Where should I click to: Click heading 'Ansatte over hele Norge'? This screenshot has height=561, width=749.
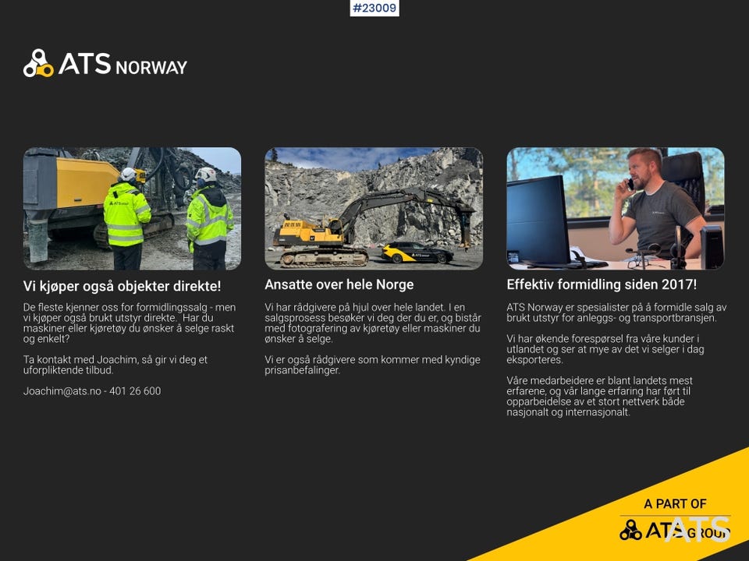[339, 285]
